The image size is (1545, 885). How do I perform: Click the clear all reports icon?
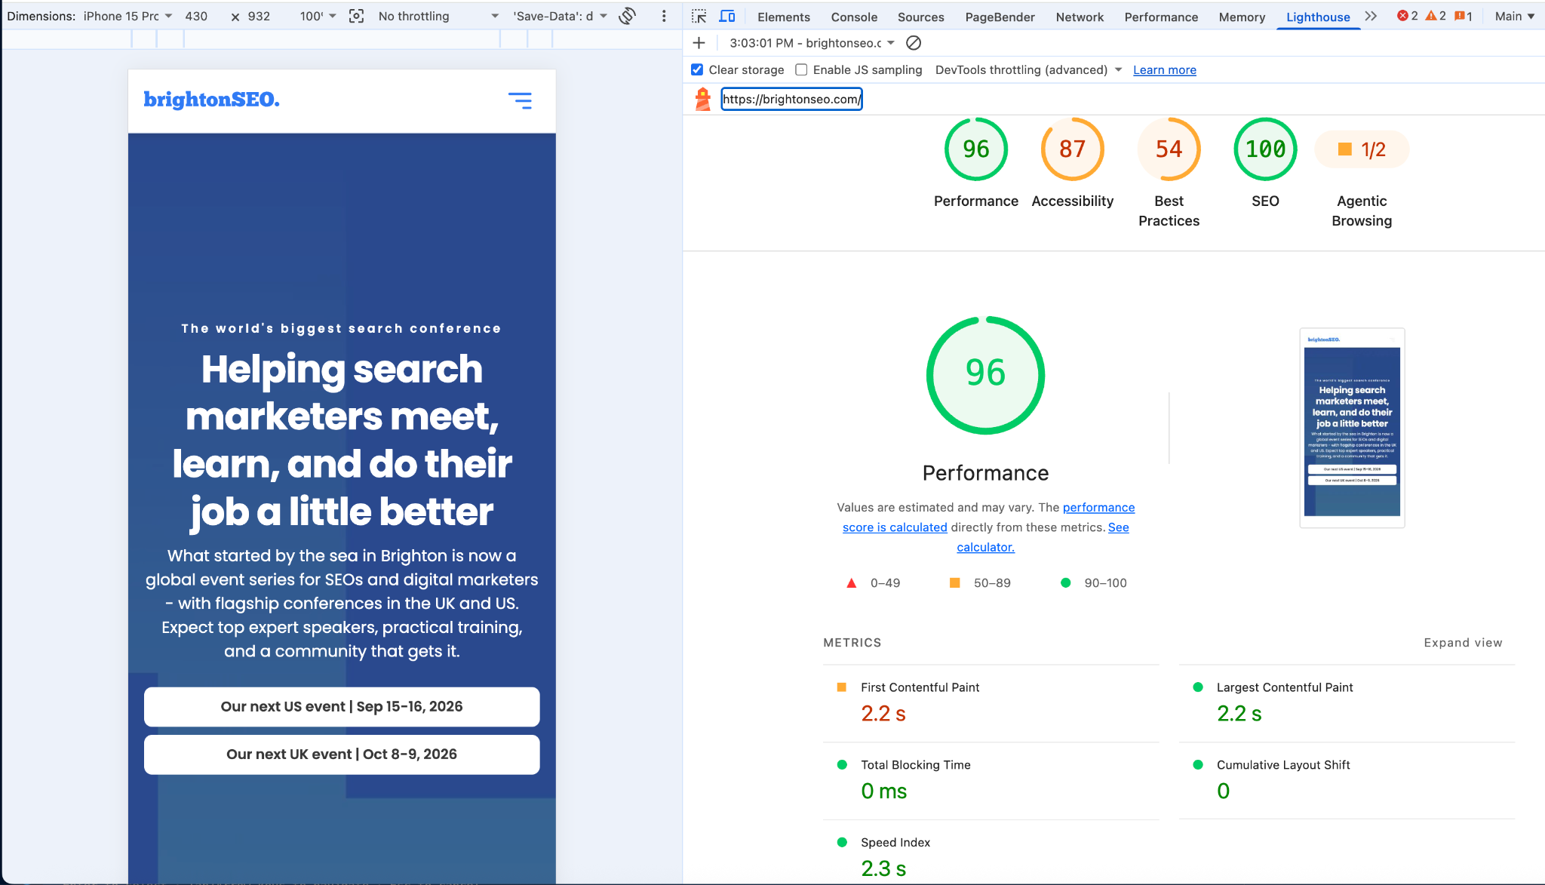[x=914, y=43]
